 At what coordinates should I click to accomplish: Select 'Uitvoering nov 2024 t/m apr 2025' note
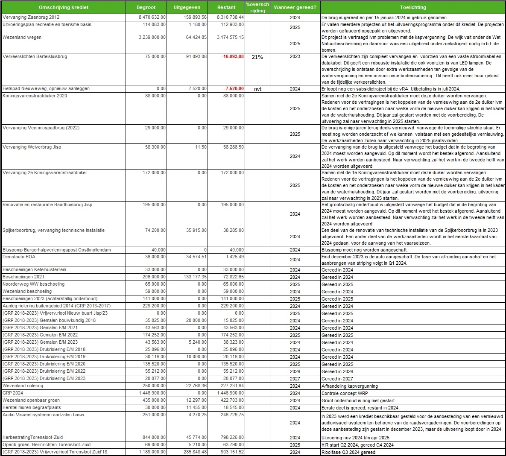click(355, 438)
